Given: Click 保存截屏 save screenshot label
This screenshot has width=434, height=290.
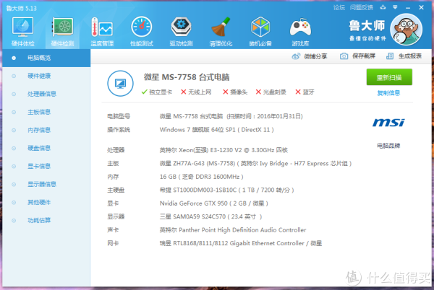Looking at the screenshot, I should pyautogui.click(x=364, y=56).
